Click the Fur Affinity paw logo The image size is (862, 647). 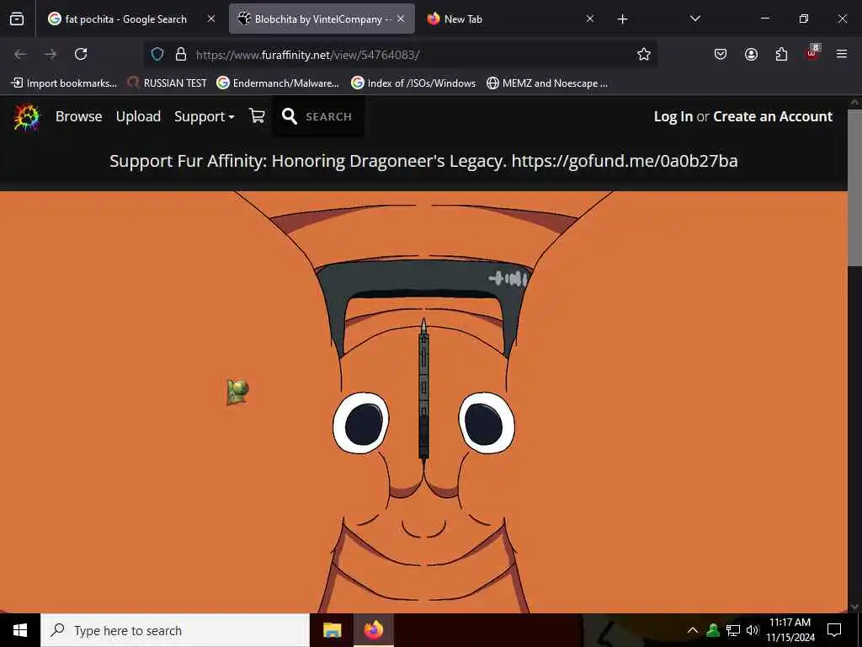(x=27, y=116)
